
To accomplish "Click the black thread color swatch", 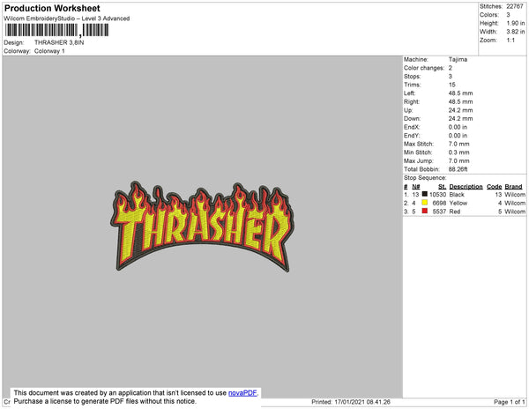I will point(425,194).
